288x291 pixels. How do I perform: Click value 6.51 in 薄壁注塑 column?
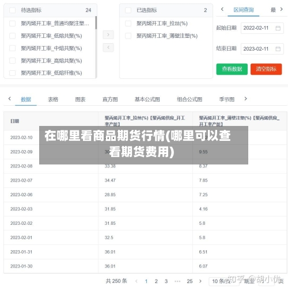click(x=203, y=252)
